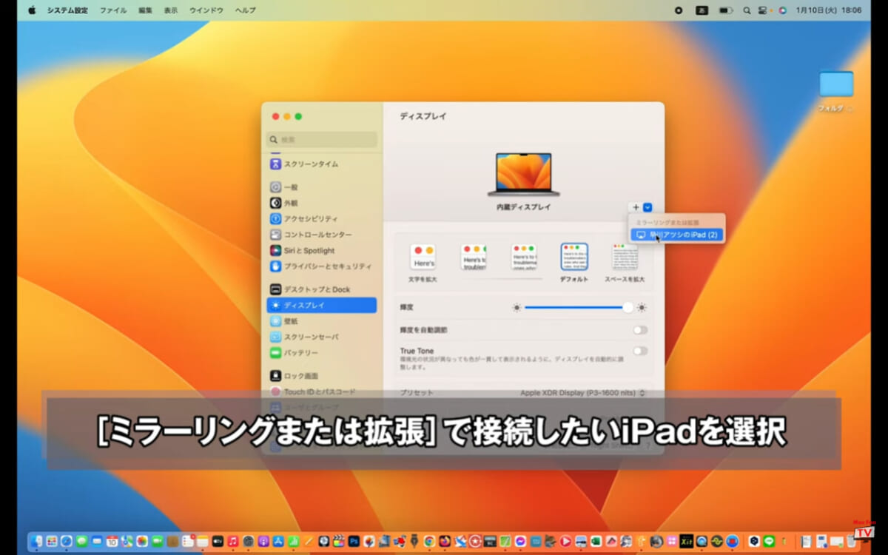The height and width of the screenshot is (555, 888).
Task: Open Reminders from the Dock
Action: [x=187, y=542]
